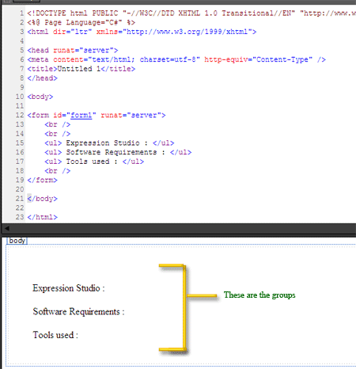Image resolution: width=356 pixels, height=369 pixels.
Task: Click the runat="server" attribute of form tag
Action: tap(131, 116)
